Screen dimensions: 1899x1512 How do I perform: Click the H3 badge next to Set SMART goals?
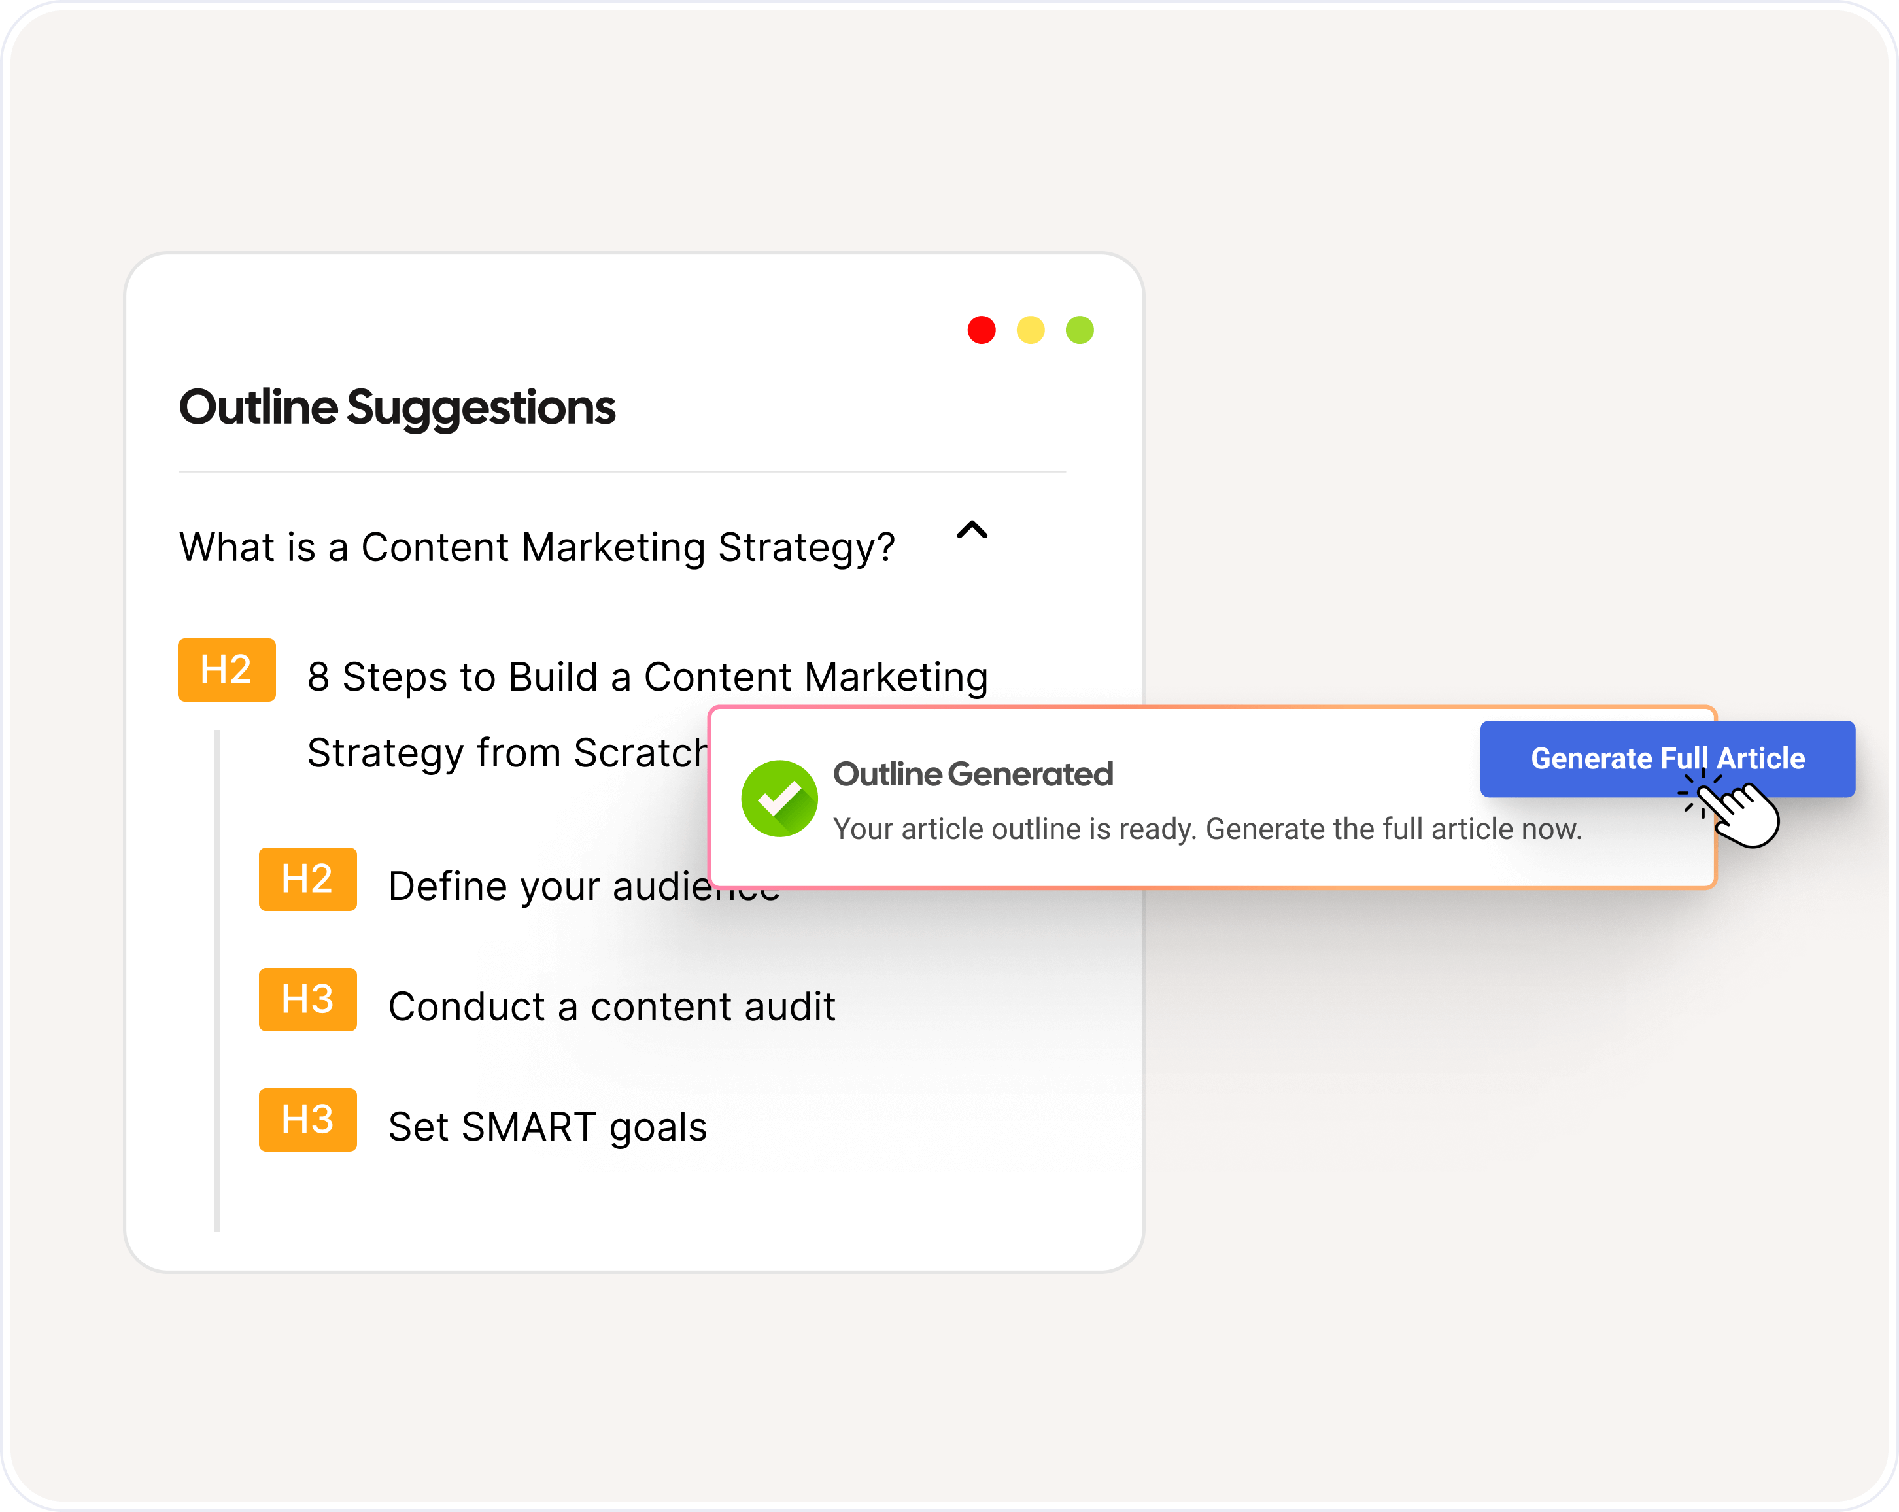307,1120
